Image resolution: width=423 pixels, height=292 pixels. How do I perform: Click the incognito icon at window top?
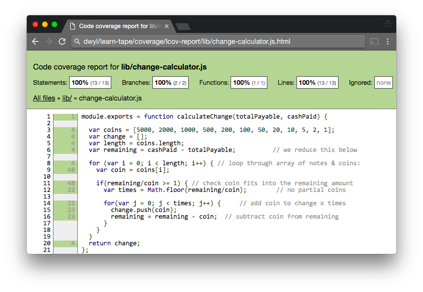388,24
